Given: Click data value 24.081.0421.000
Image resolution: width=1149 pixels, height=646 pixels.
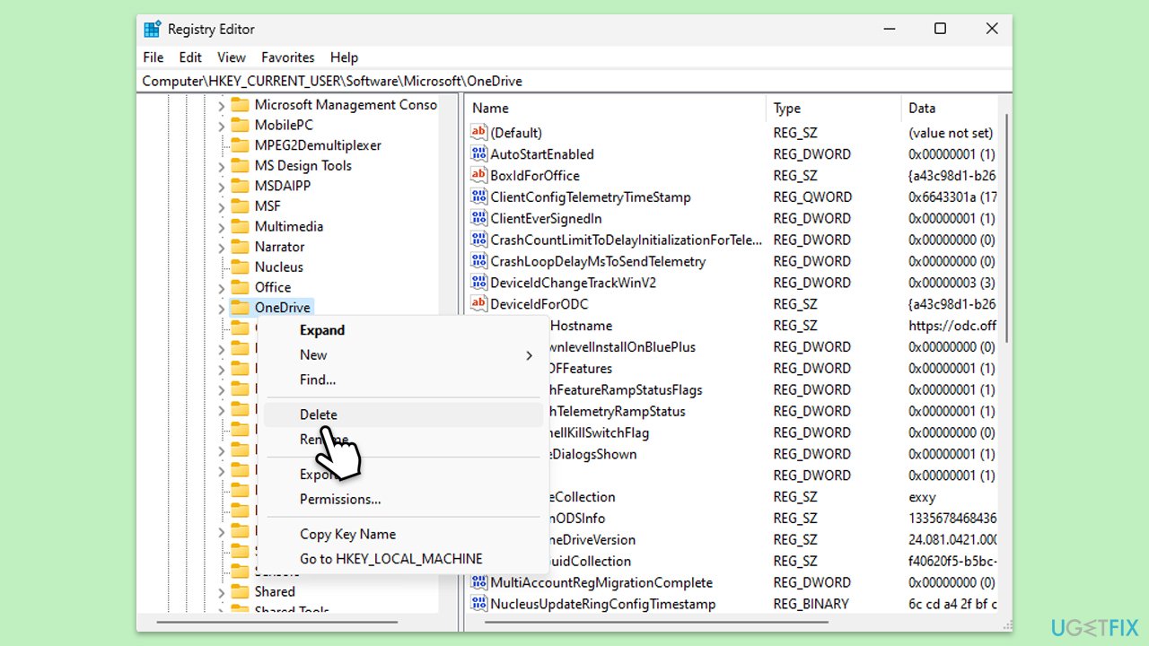Looking at the screenshot, I should pos(952,540).
